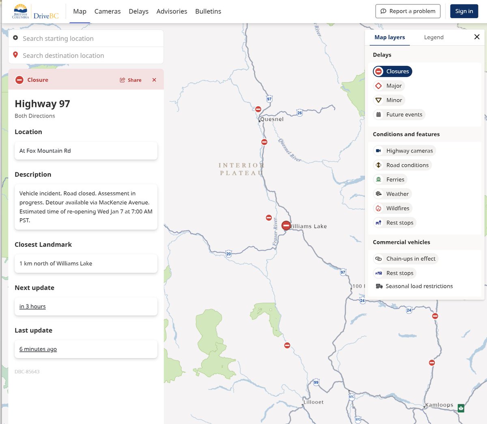487x424 pixels.
Task: Click the Highway 99 shield near Lillooet
Action: [316, 382]
